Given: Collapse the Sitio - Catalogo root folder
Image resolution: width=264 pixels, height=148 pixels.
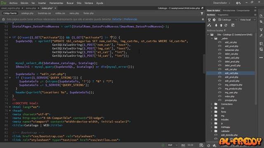Looking at the screenshot, I should pos(208,35).
